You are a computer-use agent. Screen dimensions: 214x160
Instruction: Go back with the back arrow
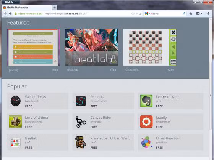(5, 14)
